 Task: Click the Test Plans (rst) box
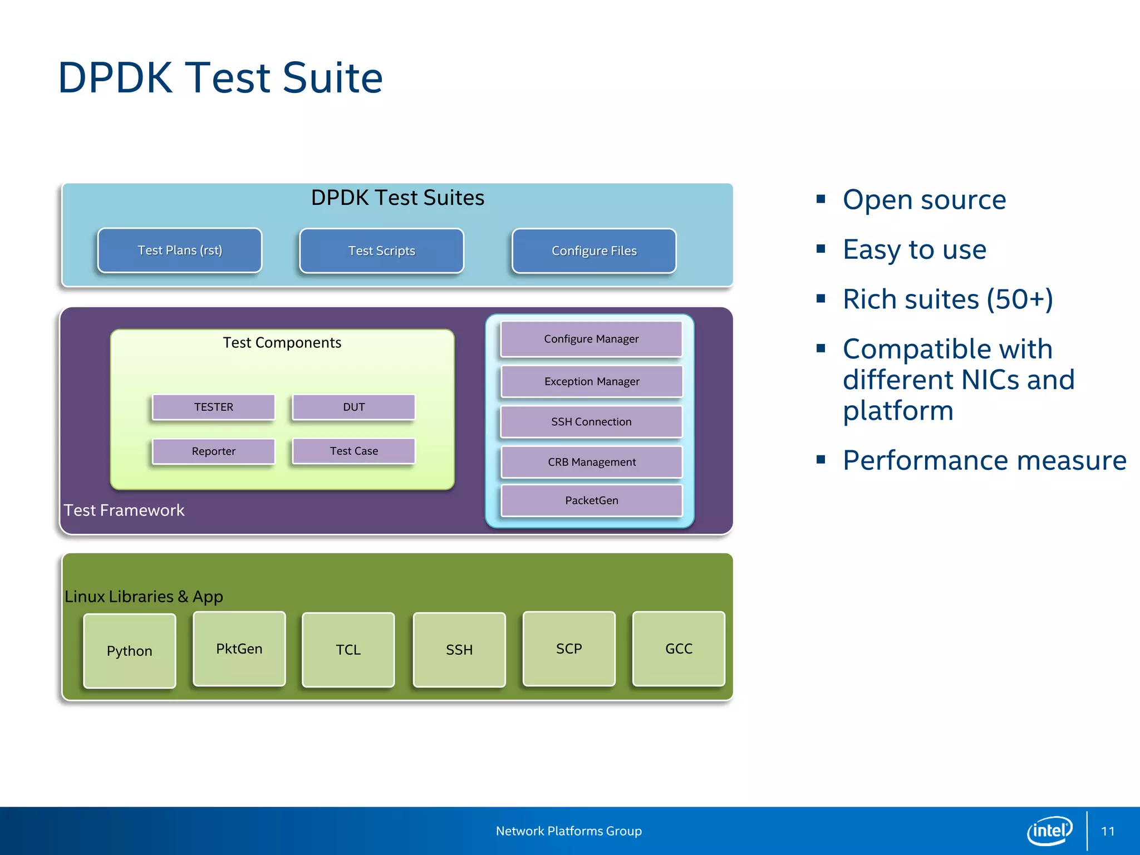[x=180, y=250]
